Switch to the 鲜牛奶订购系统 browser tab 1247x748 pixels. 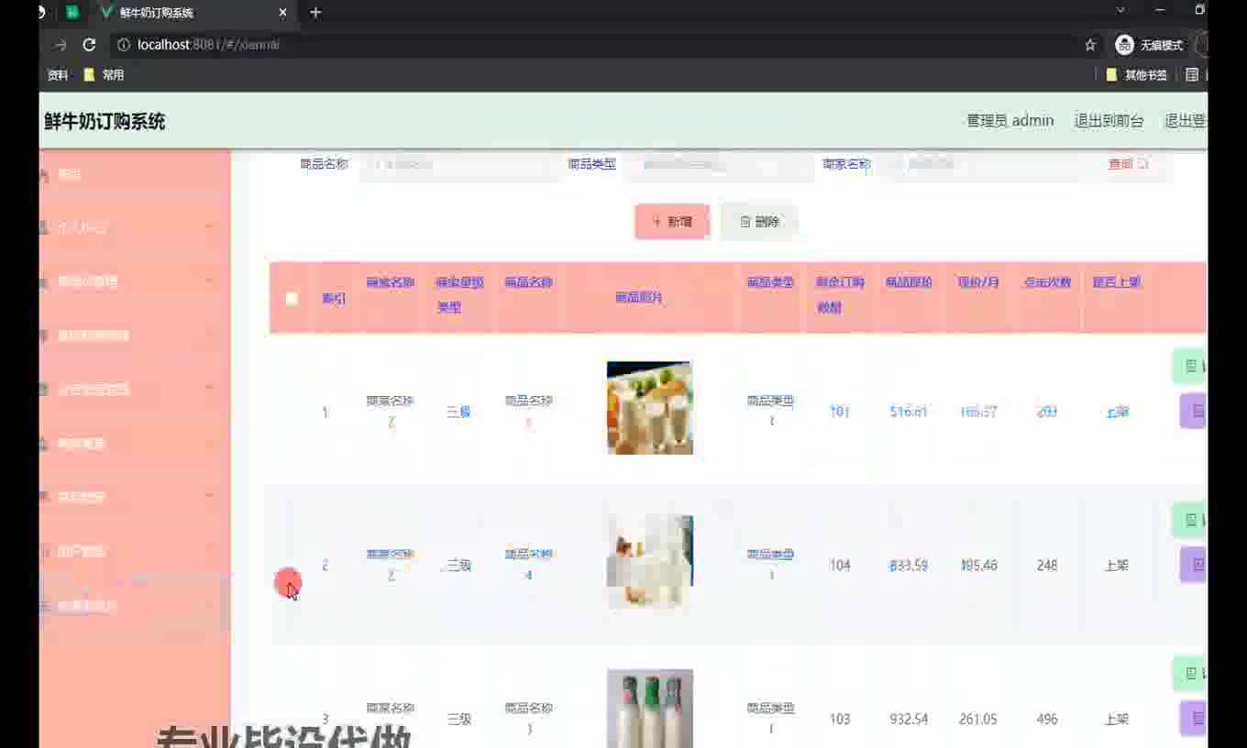[x=183, y=13]
